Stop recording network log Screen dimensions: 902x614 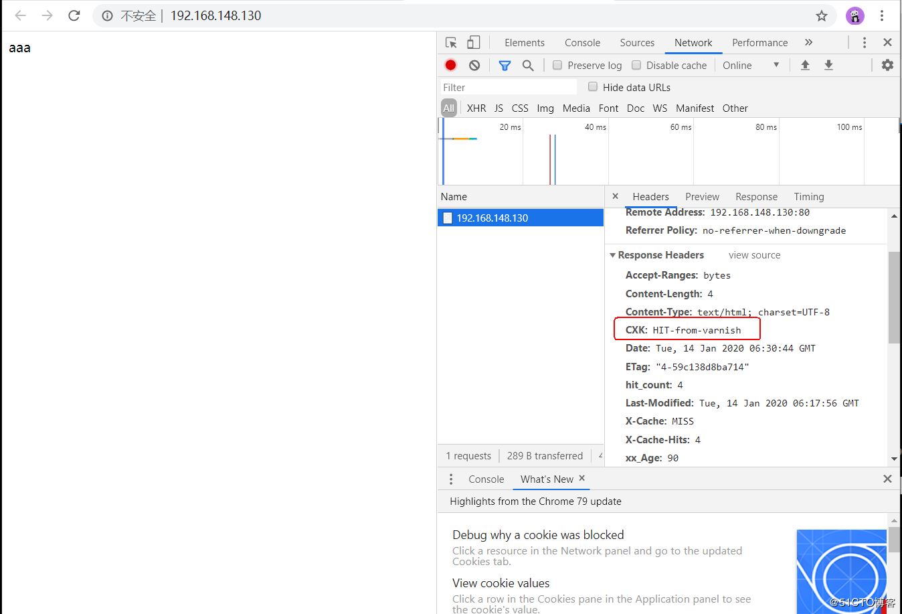450,65
